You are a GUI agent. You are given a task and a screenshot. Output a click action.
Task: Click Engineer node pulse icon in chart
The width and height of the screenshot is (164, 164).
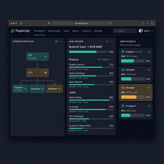[25, 89]
